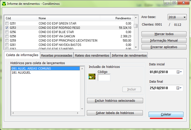Open the Rateio dos rendimentos tab
This screenshot has height=130, width=191.
(x=92, y=55)
